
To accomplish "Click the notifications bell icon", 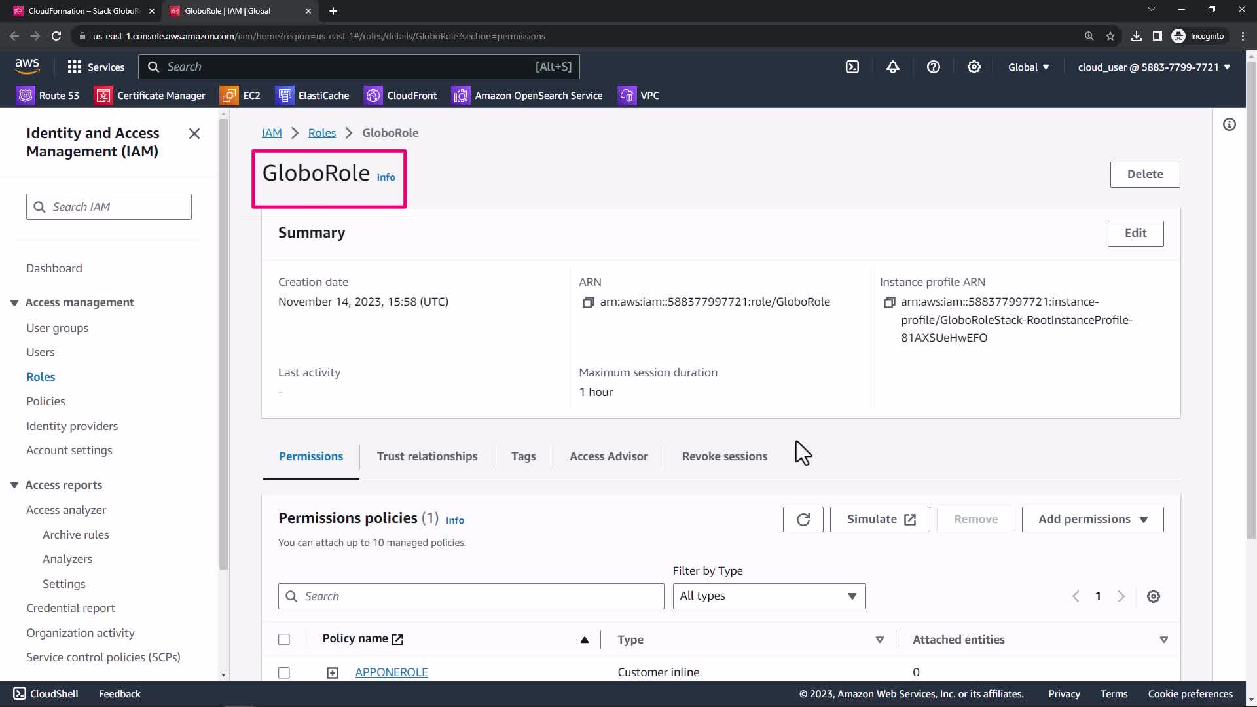I will point(892,67).
